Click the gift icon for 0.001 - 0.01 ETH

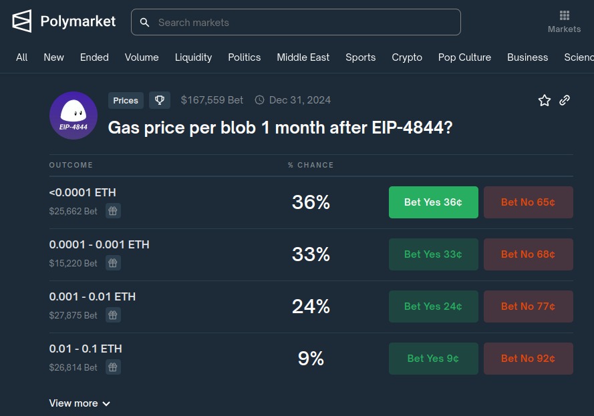click(x=113, y=315)
